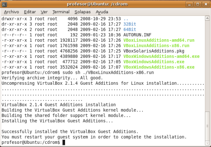Click the scrollbar down arrow
The width and height of the screenshot is (211, 147).
[207, 143]
